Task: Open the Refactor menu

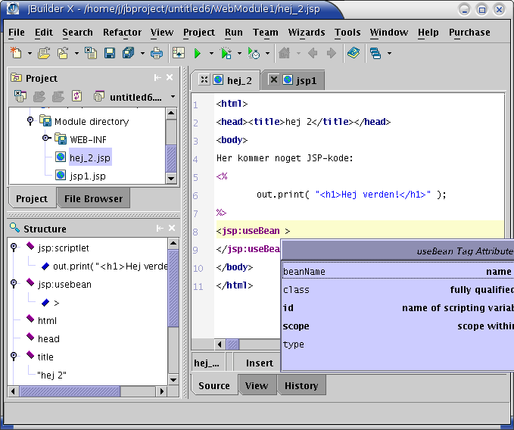Action: [x=122, y=33]
